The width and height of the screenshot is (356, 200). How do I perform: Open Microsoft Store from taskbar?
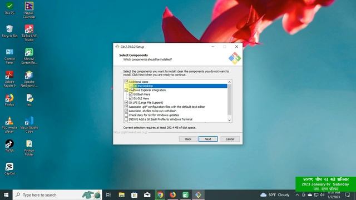click(134, 195)
